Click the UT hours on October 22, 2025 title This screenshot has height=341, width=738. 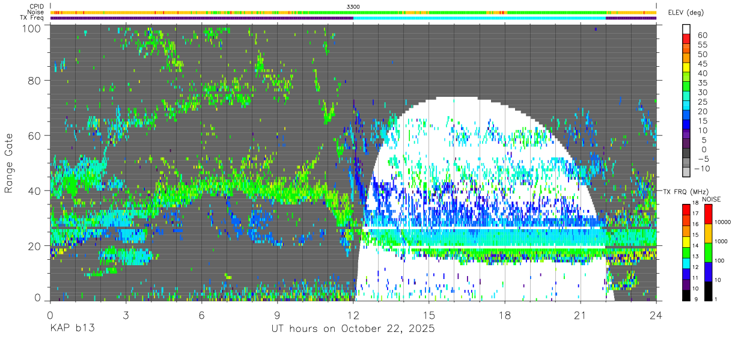(353, 330)
